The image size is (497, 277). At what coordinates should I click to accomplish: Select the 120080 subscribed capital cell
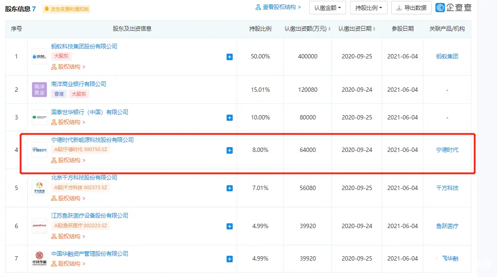308,90
